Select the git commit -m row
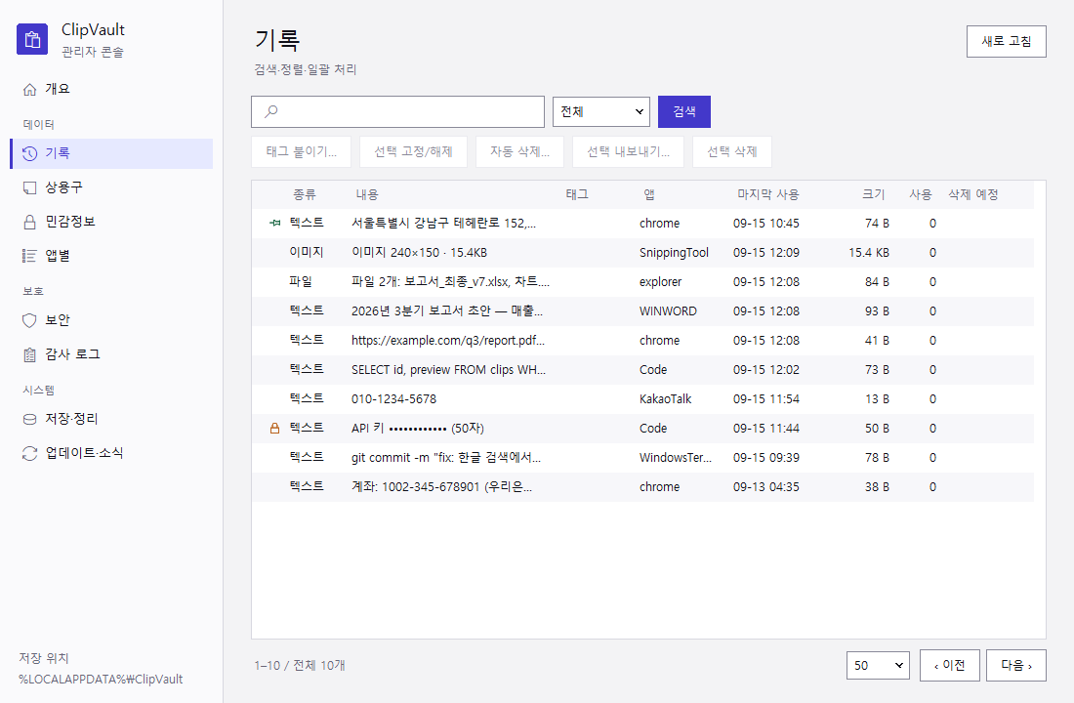Image resolution: width=1074 pixels, height=703 pixels. [x=642, y=458]
